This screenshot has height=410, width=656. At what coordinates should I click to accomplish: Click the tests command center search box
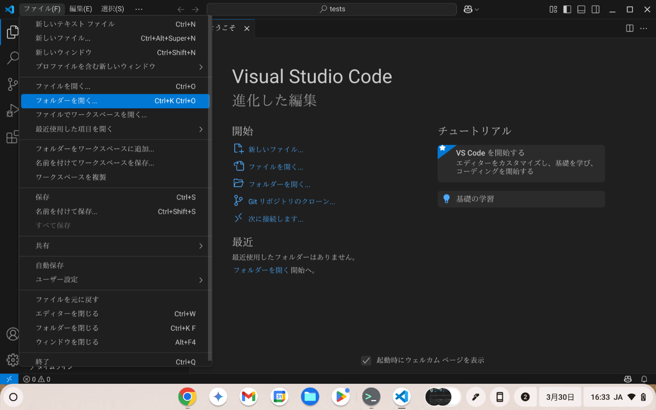tap(332, 9)
